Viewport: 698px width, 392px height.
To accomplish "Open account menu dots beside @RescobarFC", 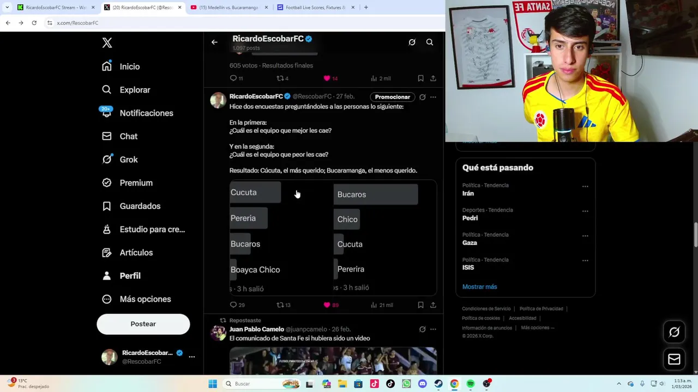I will (191, 357).
